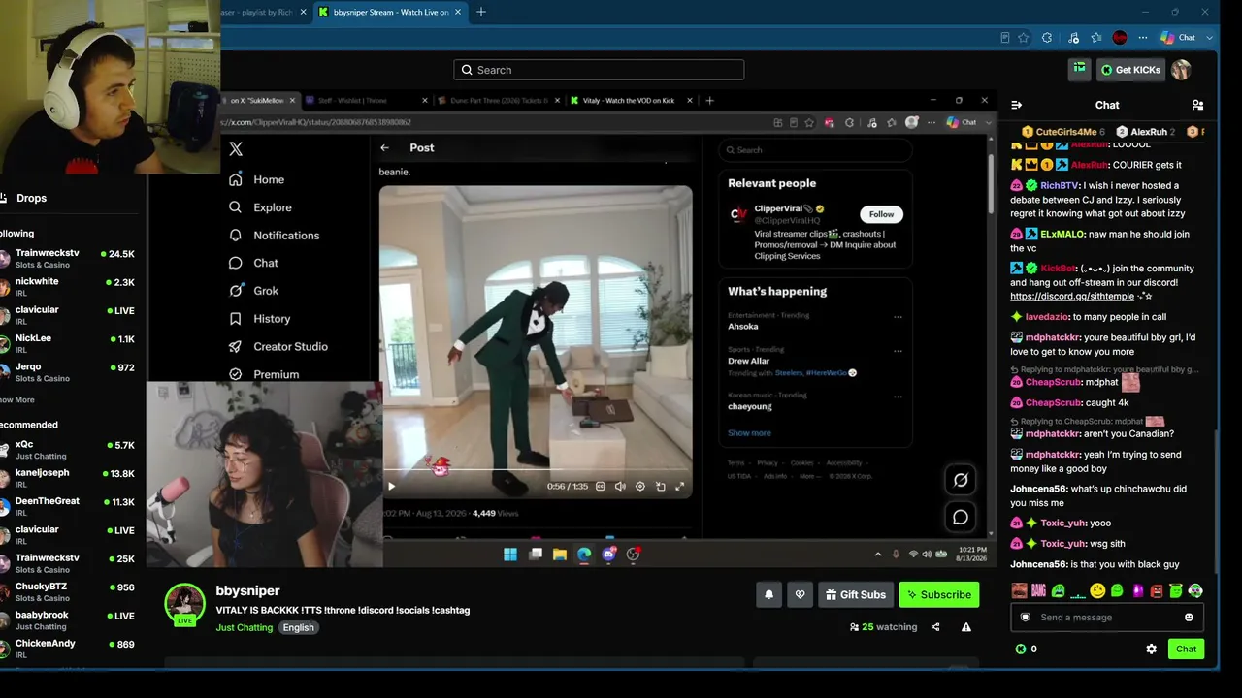This screenshot has width=1242, height=698.
Task: Turn on bbysniper stream notifications with the bell
Action: point(769,594)
